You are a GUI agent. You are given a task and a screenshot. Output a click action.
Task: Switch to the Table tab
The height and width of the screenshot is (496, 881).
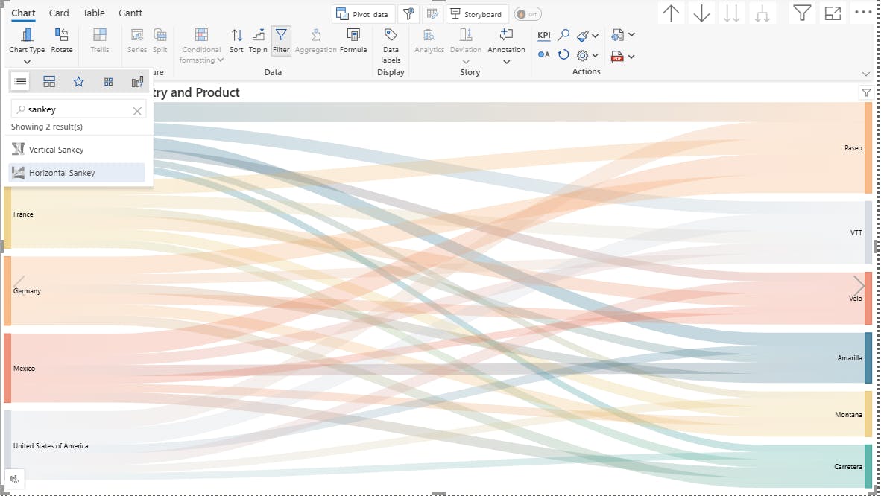pos(94,13)
